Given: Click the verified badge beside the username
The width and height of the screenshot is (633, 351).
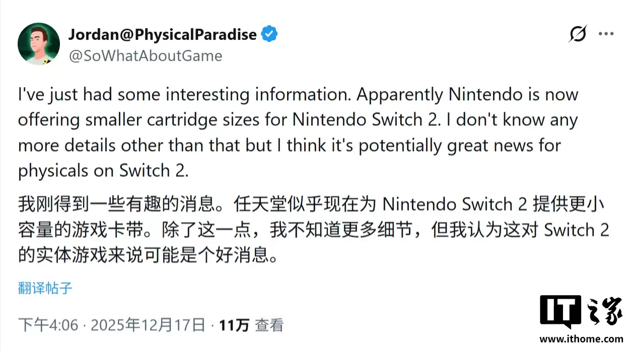Looking at the screenshot, I should click(x=270, y=33).
